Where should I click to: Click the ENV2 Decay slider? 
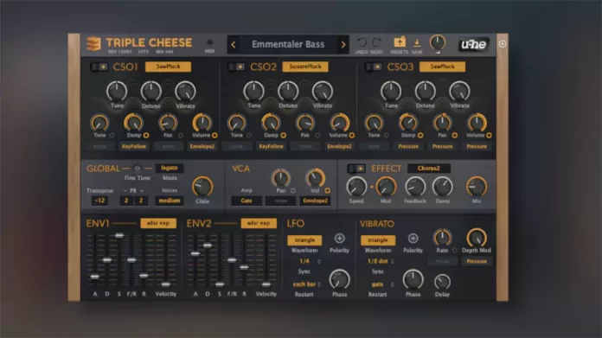click(208, 246)
